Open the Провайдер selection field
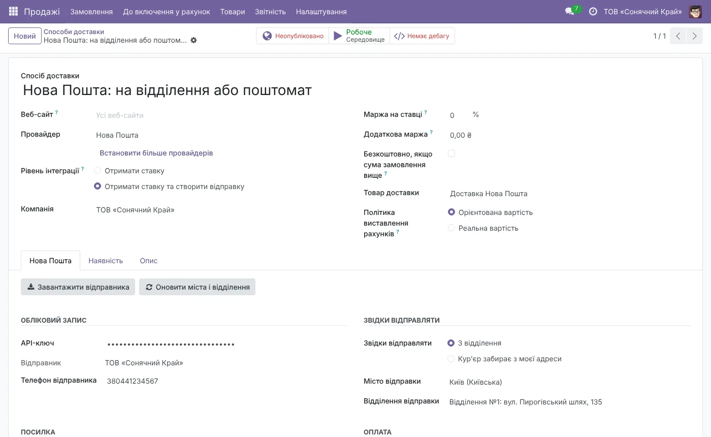Image resolution: width=711 pixels, height=437 pixels. coord(221,135)
